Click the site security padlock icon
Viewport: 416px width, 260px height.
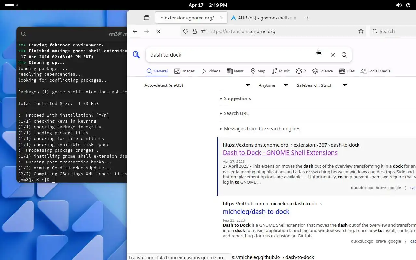[195, 32]
